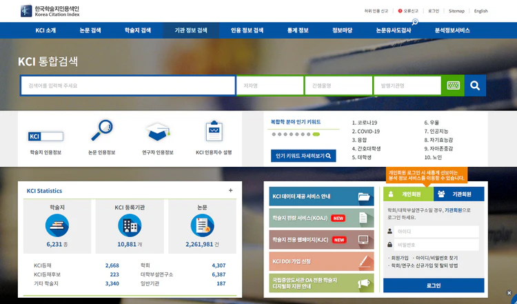Click the KCI 등록기관 building icon

click(x=130, y=225)
